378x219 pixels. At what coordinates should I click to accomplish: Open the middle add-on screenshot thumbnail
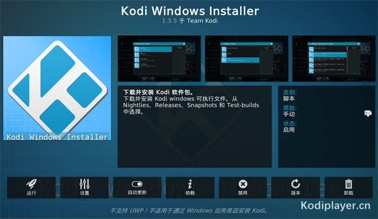point(246,59)
